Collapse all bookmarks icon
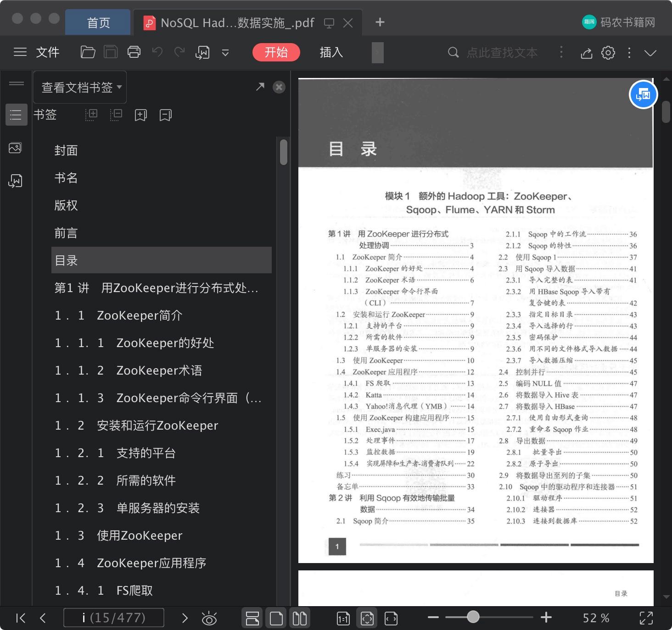The width and height of the screenshot is (672, 630). point(116,115)
